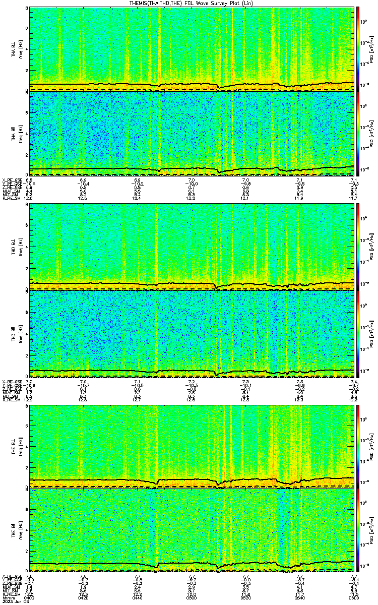Click the PSD color bar beside THA B-perpendicular panel
Image resolution: width=378 pixels, height=605 pixels.
[x=358, y=49]
